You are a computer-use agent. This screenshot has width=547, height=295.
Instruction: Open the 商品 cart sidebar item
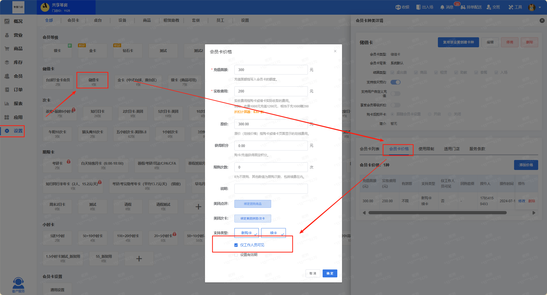(x=14, y=48)
